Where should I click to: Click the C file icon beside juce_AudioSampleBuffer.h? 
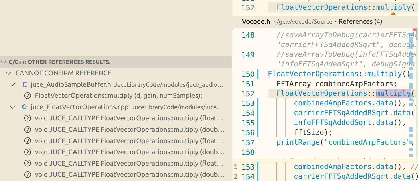tap(25, 85)
